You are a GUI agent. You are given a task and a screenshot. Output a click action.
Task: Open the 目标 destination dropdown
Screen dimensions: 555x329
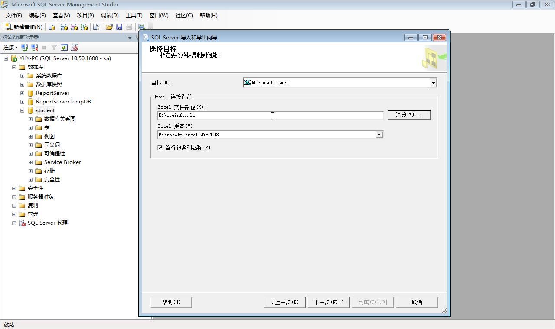433,83
